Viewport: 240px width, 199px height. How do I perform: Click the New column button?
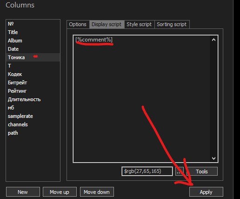[x=23, y=192]
